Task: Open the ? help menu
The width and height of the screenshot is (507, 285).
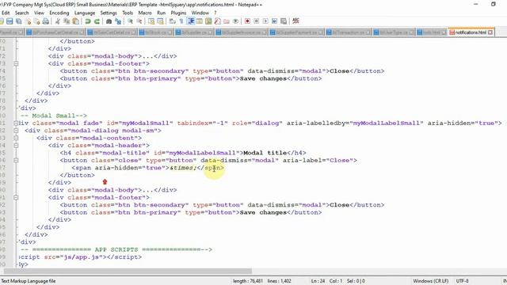Action: (215, 13)
